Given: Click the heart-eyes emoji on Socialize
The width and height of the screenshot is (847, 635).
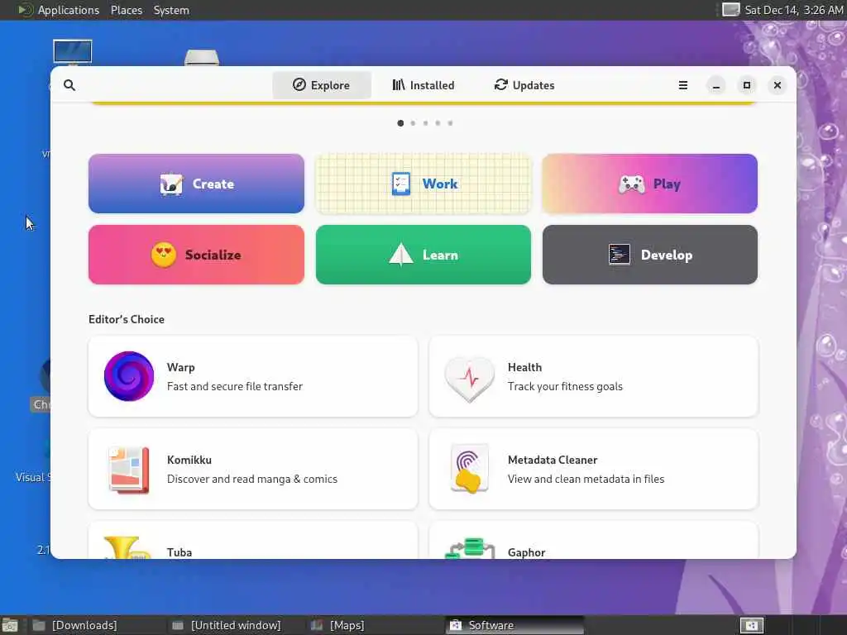Looking at the screenshot, I should click(x=164, y=255).
